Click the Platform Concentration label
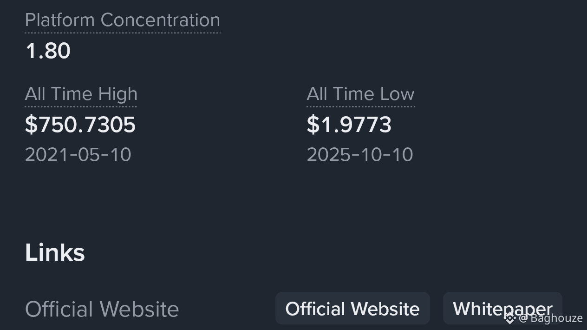The height and width of the screenshot is (330, 587). click(x=123, y=20)
